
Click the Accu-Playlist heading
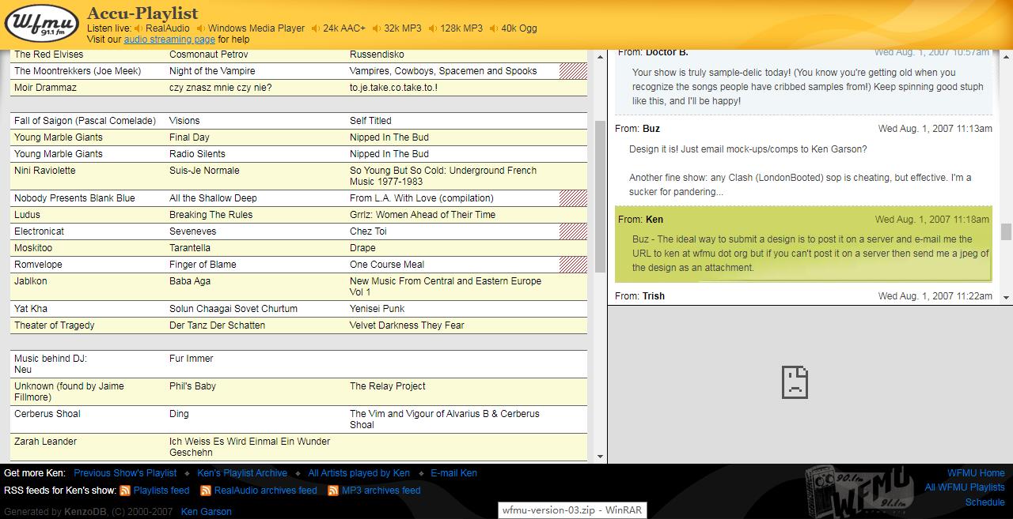click(142, 13)
